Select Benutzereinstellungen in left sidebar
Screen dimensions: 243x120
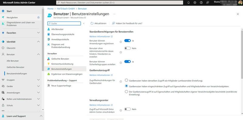pyautogui.click(x=17, y=74)
